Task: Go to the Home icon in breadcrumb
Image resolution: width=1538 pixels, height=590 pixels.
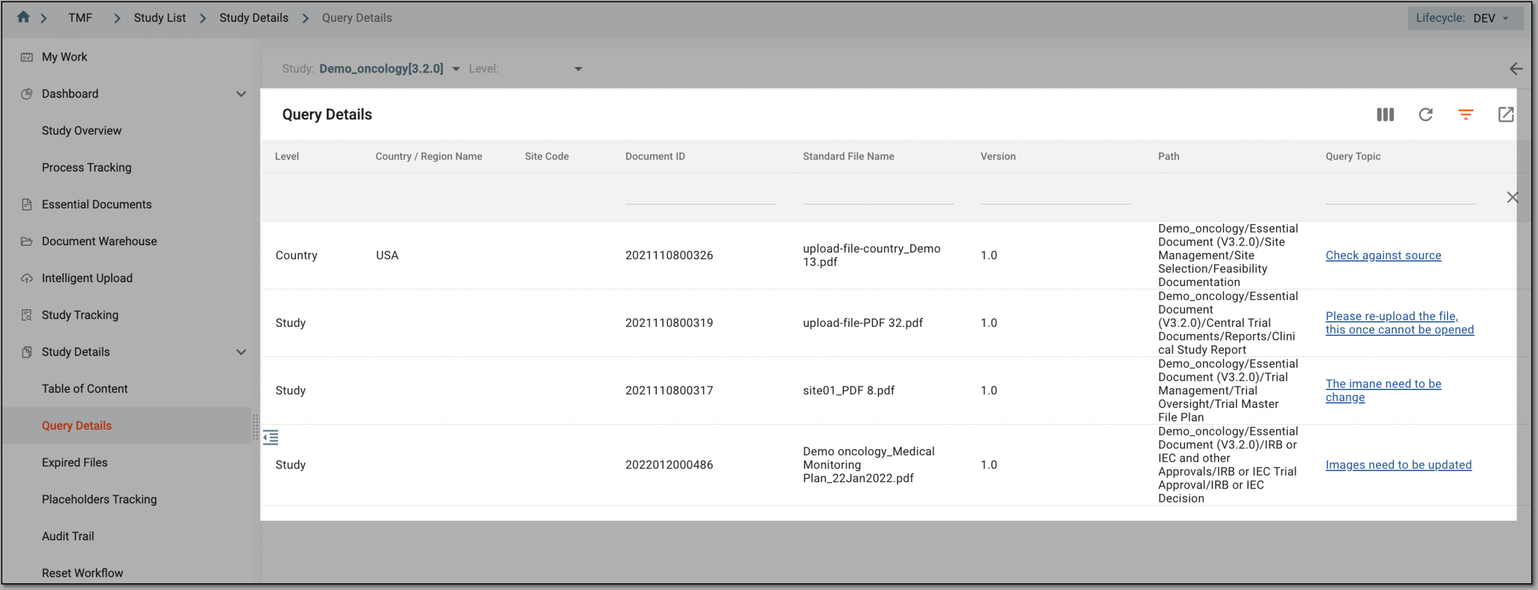Action: [23, 17]
